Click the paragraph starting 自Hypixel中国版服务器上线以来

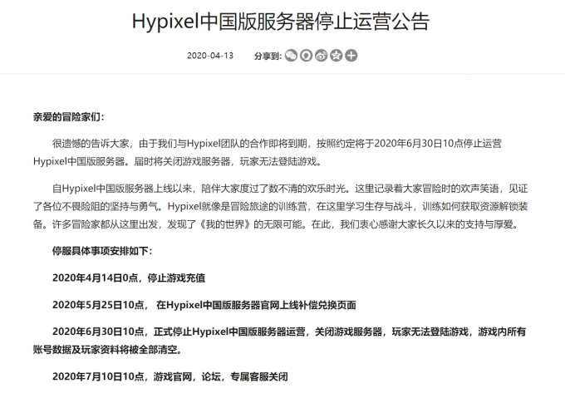click(280, 206)
